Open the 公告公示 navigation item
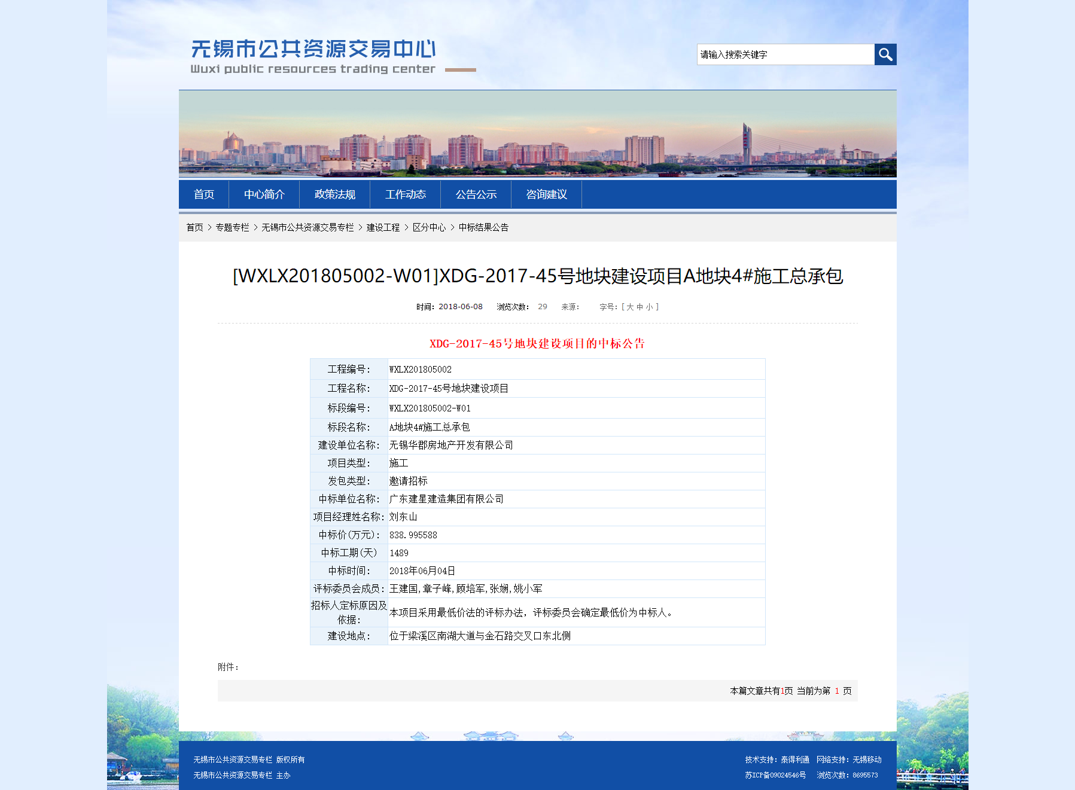 pyautogui.click(x=476, y=194)
